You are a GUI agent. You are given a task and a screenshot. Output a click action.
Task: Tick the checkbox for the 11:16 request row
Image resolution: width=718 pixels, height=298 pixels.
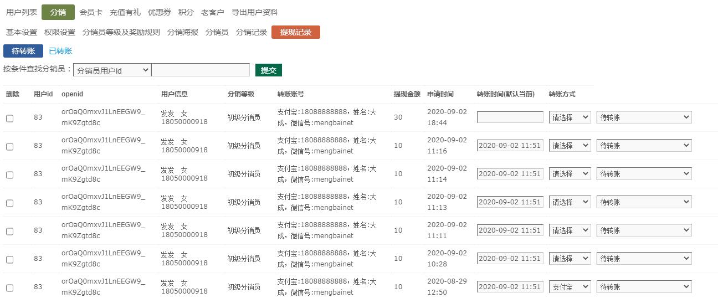coord(9,147)
